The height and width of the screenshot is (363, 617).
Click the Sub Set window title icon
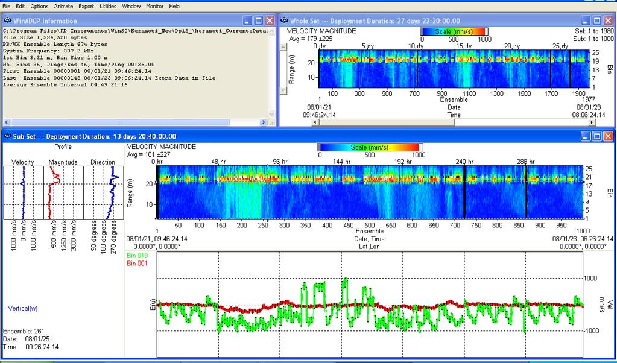[8, 136]
